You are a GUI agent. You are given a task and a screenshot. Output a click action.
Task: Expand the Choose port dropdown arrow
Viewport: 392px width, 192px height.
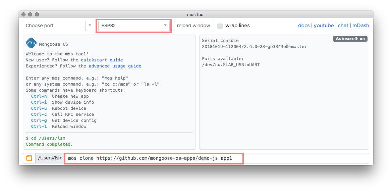click(x=90, y=26)
